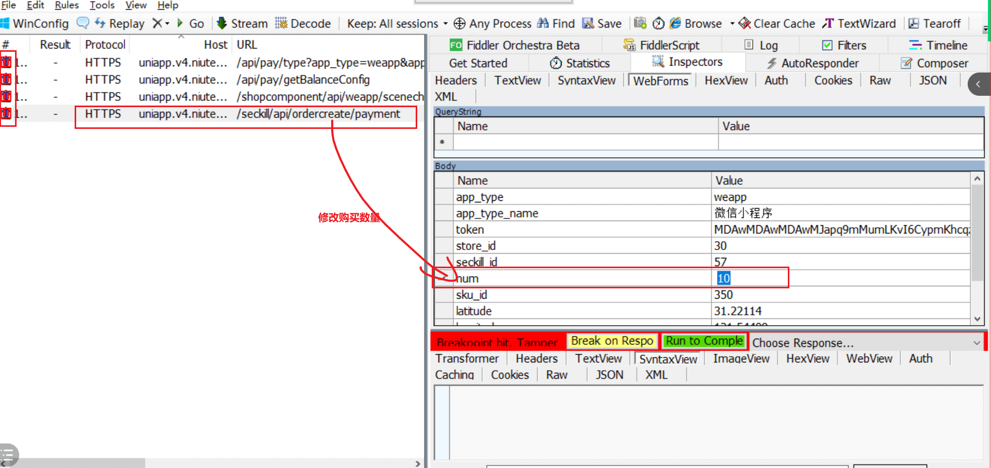Select the /api/pay/getBalanceConfig session

[212, 80]
